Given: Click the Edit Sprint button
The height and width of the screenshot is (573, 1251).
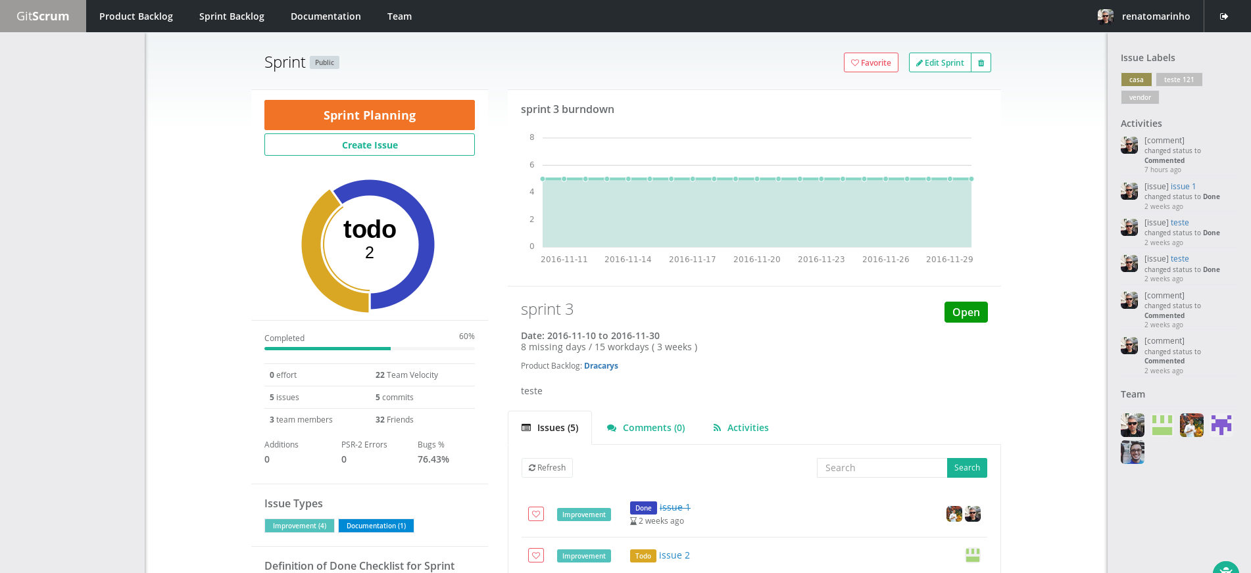Looking at the screenshot, I should click(x=940, y=62).
